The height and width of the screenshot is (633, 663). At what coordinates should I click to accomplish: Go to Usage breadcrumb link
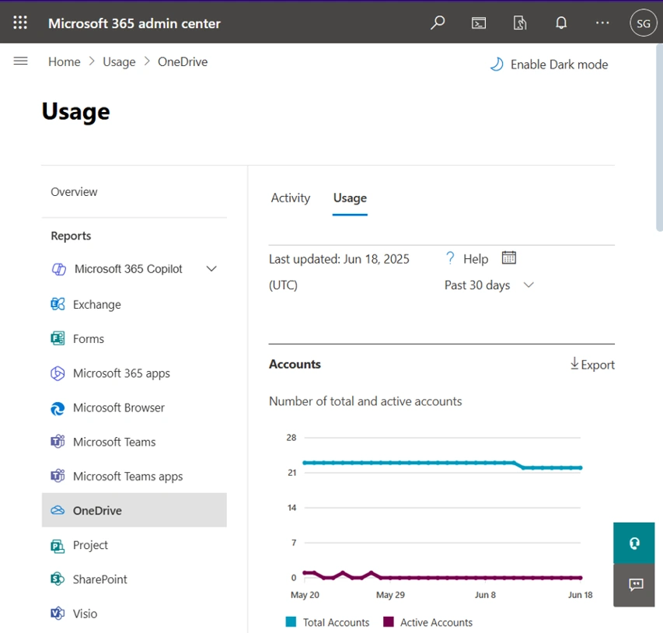coord(119,61)
